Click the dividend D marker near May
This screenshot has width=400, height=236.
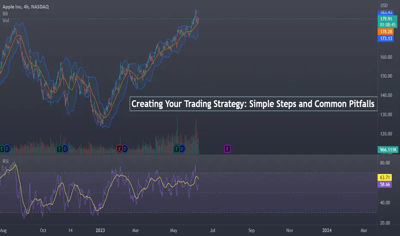tap(182, 148)
